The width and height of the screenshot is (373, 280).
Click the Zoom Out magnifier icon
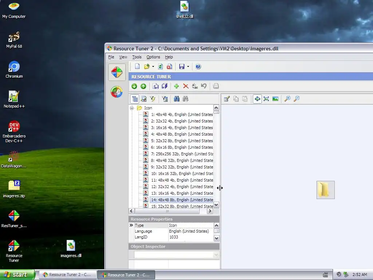(297, 99)
